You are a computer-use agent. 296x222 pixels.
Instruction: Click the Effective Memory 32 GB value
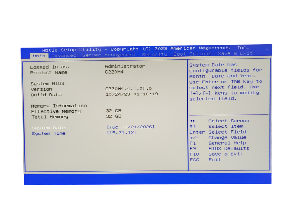pos(114,111)
